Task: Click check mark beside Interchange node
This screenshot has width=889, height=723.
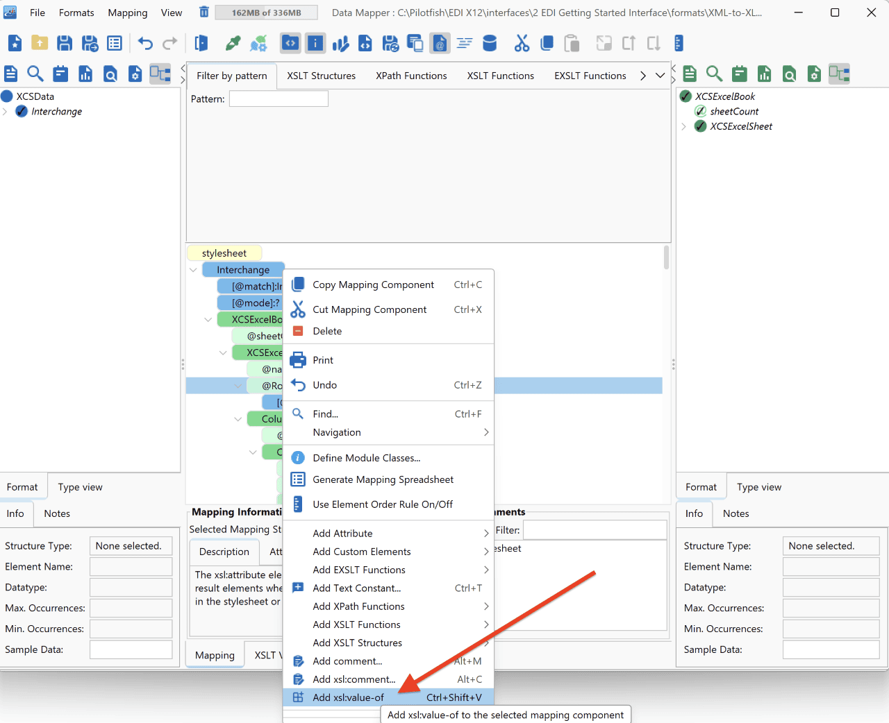Action: point(22,111)
